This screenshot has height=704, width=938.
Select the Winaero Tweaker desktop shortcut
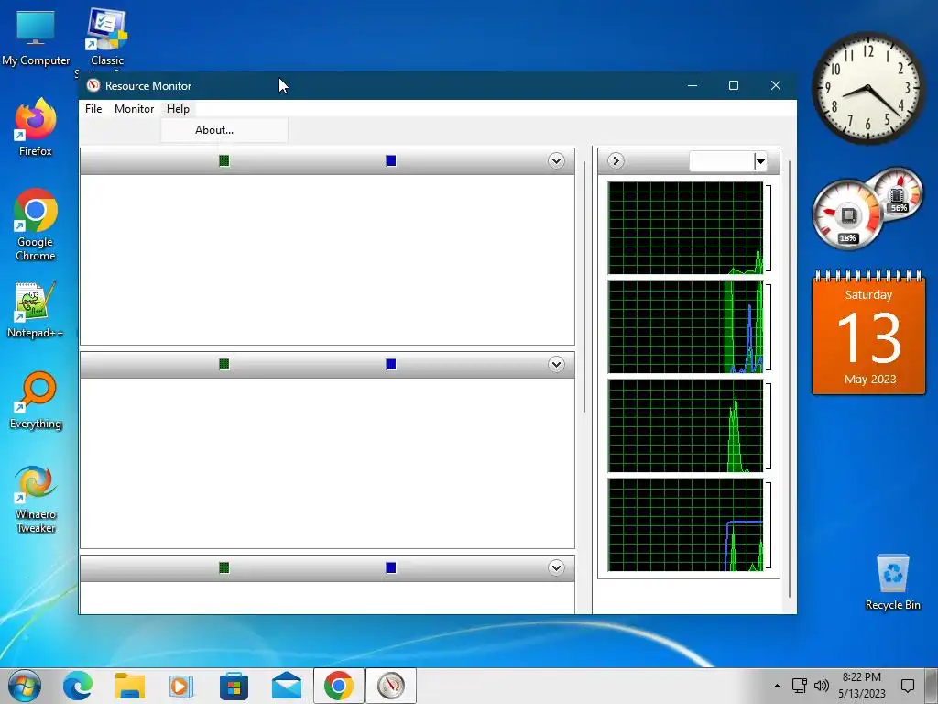pos(36,499)
